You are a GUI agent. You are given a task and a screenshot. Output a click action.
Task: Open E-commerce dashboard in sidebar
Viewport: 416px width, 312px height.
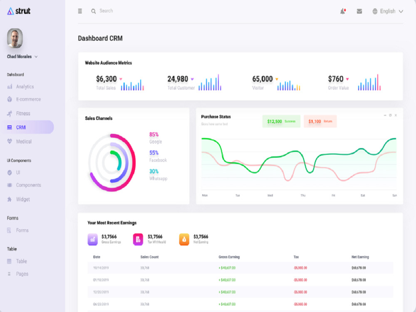coord(28,99)
